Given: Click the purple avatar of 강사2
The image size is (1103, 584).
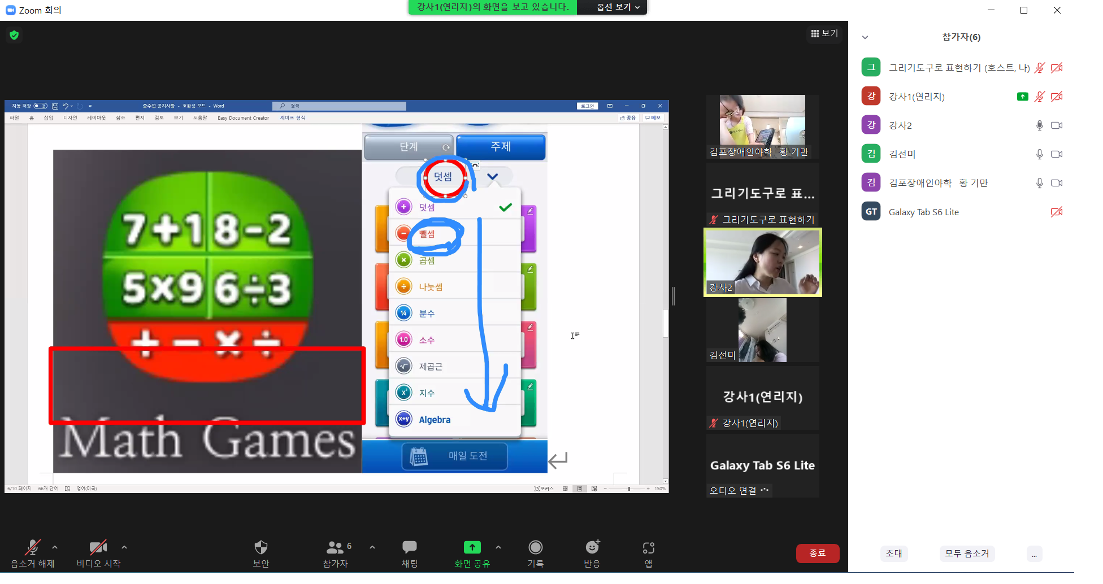Looking at the screenshot, I should point(871,125).
